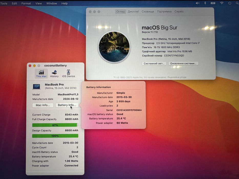Click the macOS Big Sur title
This screenshot has height=179, width=239.
pyautogui.click(x=159, y=28)
